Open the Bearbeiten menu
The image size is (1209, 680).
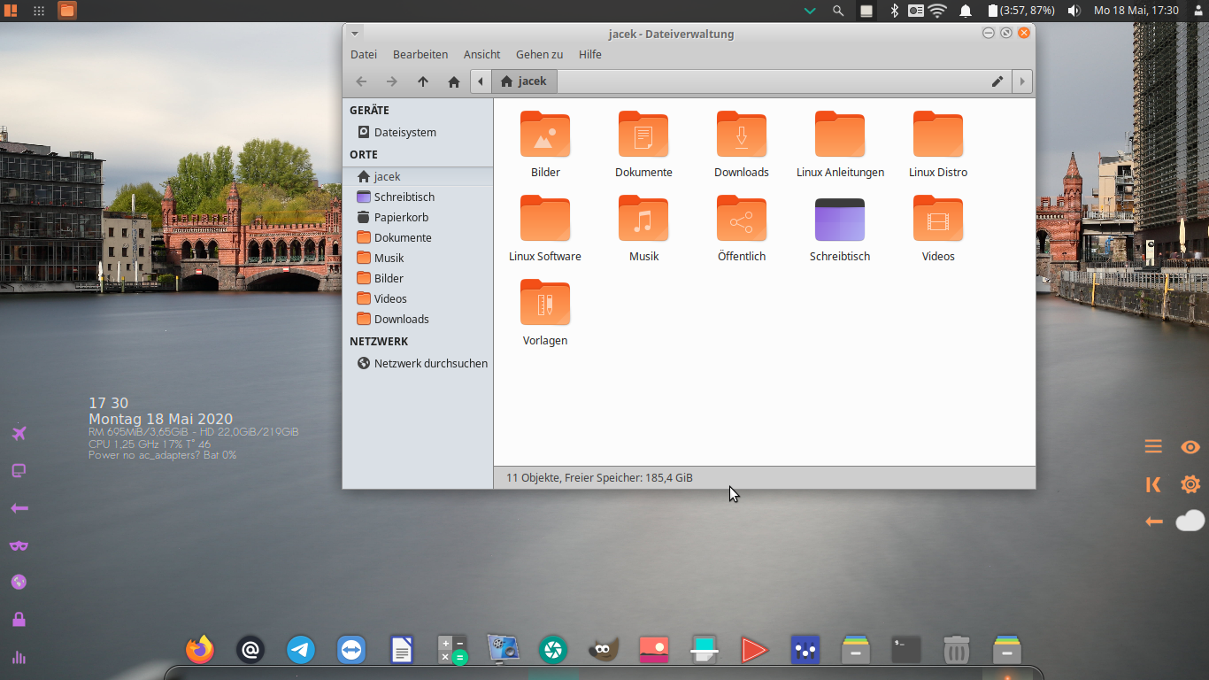pyautogui.click(x=420, y=54)
